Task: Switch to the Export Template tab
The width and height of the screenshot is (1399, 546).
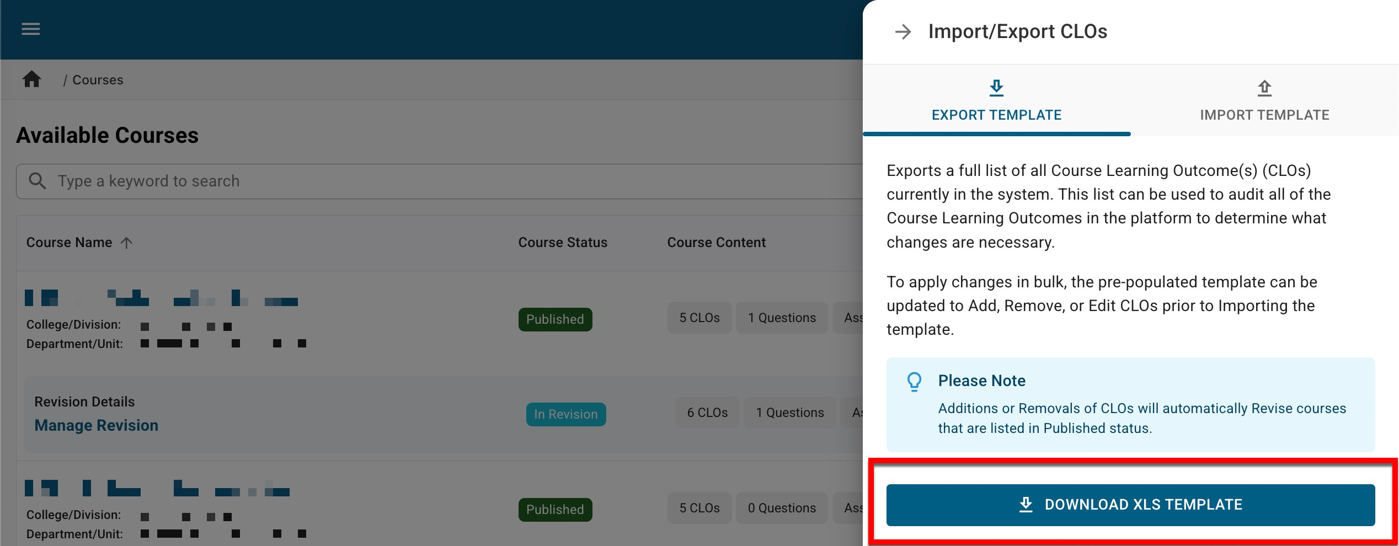Action: pyautogui.click(x=996, y=115)
